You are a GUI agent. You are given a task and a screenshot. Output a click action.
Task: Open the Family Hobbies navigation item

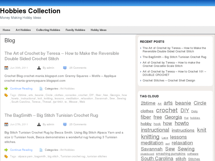point(75,30)
